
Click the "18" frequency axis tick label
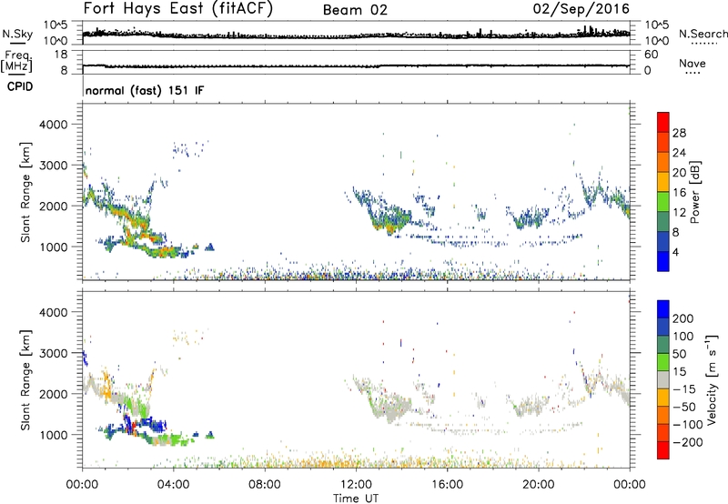tap(61, 55)
